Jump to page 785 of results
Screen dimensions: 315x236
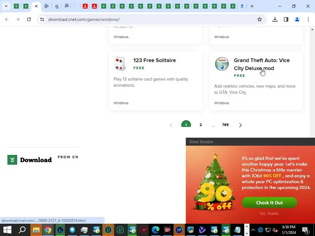[x=225, y=125]
